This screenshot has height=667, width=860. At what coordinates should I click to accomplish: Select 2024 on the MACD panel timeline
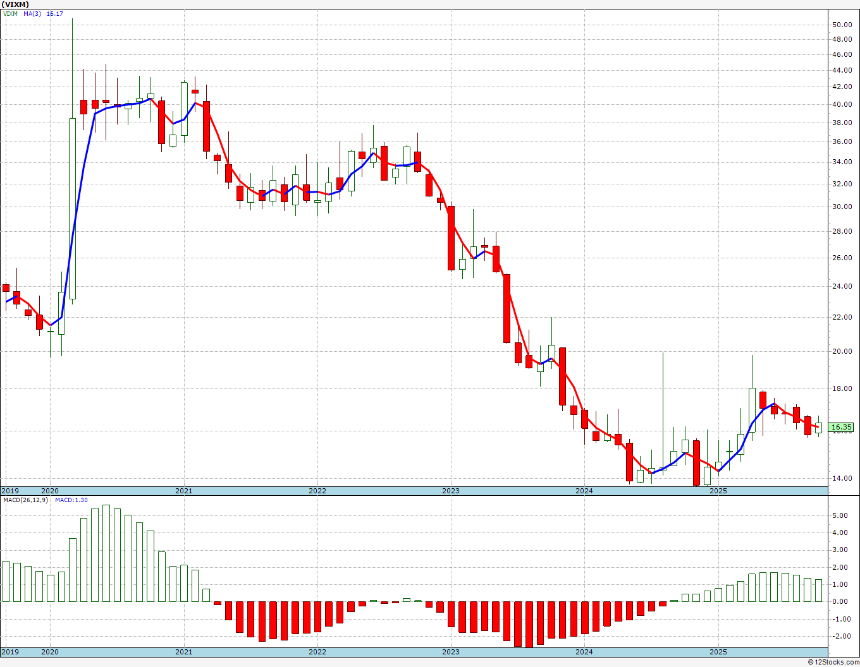(584, 652)
